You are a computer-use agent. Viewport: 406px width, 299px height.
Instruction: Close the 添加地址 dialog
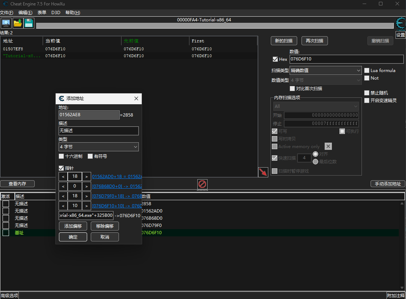pyautogui.click(x=136, y=98)
